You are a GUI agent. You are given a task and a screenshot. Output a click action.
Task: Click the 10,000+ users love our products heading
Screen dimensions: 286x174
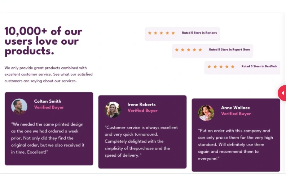(43, 41)
